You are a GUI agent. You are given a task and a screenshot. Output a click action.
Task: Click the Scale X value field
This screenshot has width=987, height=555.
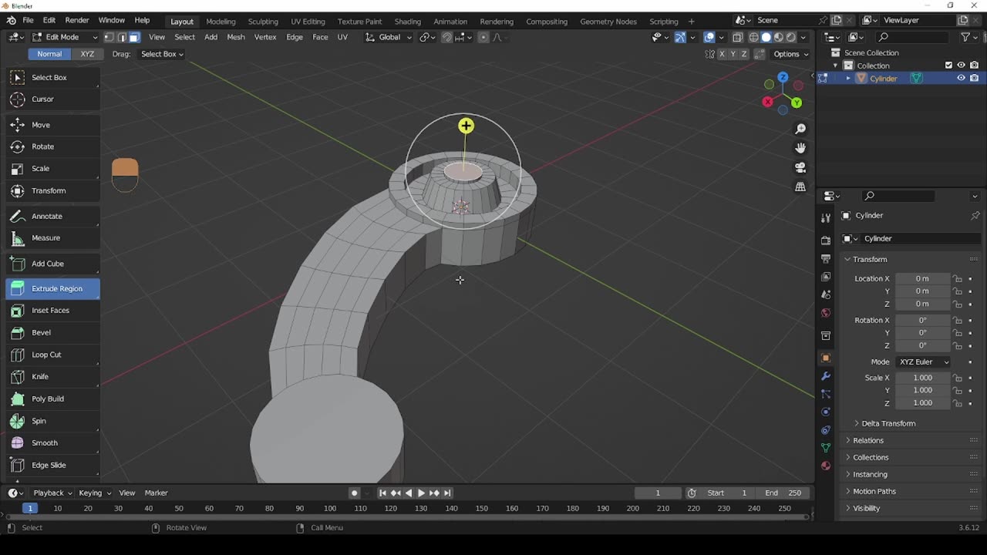click(x=922, y=378)
